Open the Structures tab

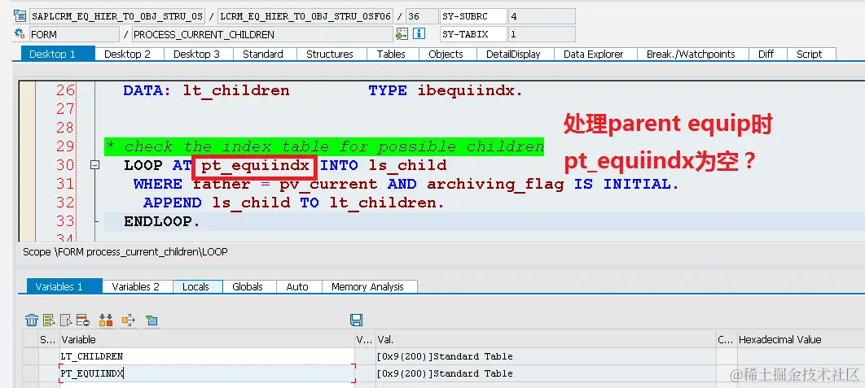click(331, 54)
